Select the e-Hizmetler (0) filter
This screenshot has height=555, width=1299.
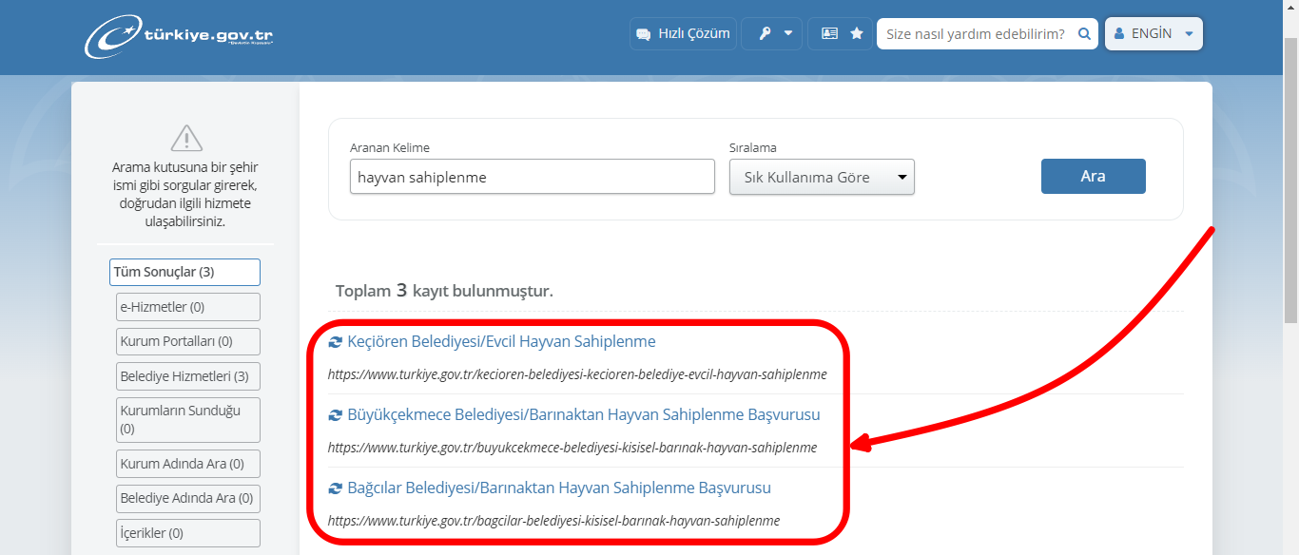[187, 306]
